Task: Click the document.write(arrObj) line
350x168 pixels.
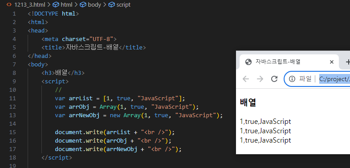Action: [x=113, y=140]
